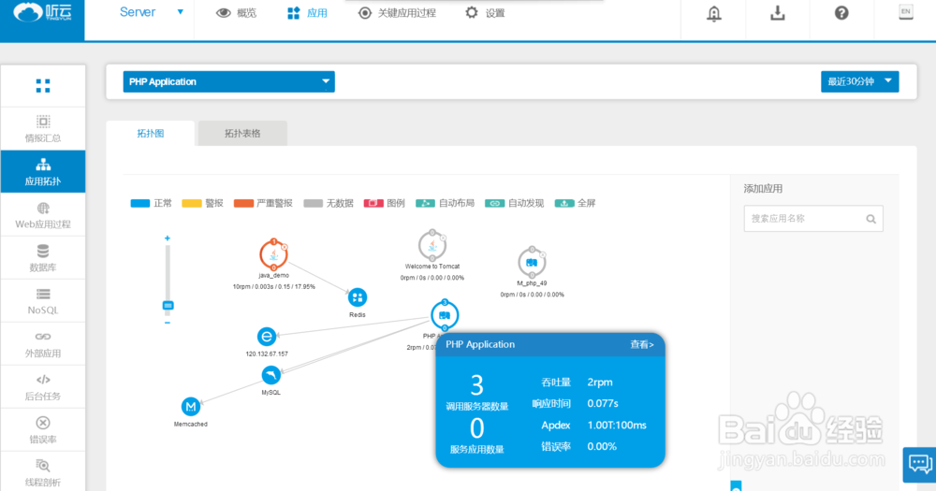
Task: Select 应用拓扑 in the sidebar
Action: (43, 172)
